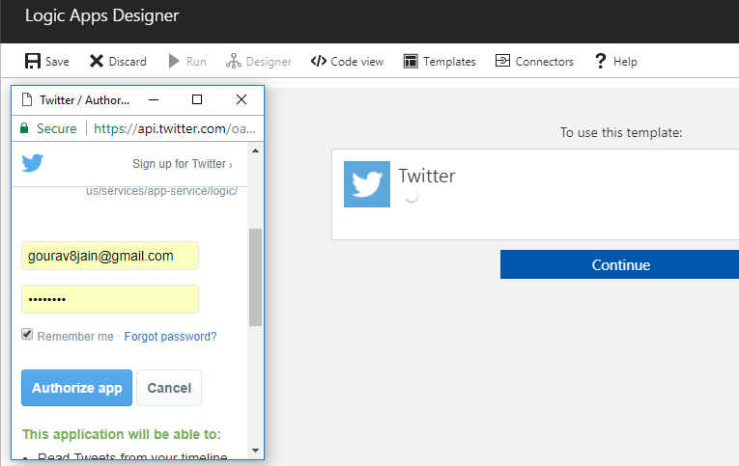739x466 pixels.
Task: Click the Authorize app button
Action: coord(77,388)
